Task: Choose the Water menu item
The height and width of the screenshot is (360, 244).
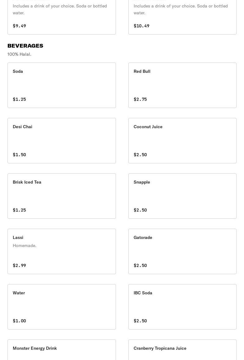Action: [x=62, y=306]
